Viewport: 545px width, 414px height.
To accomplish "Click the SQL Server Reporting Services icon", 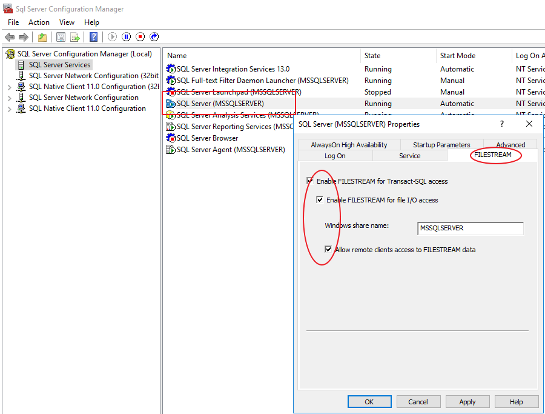I will [171, 126].
